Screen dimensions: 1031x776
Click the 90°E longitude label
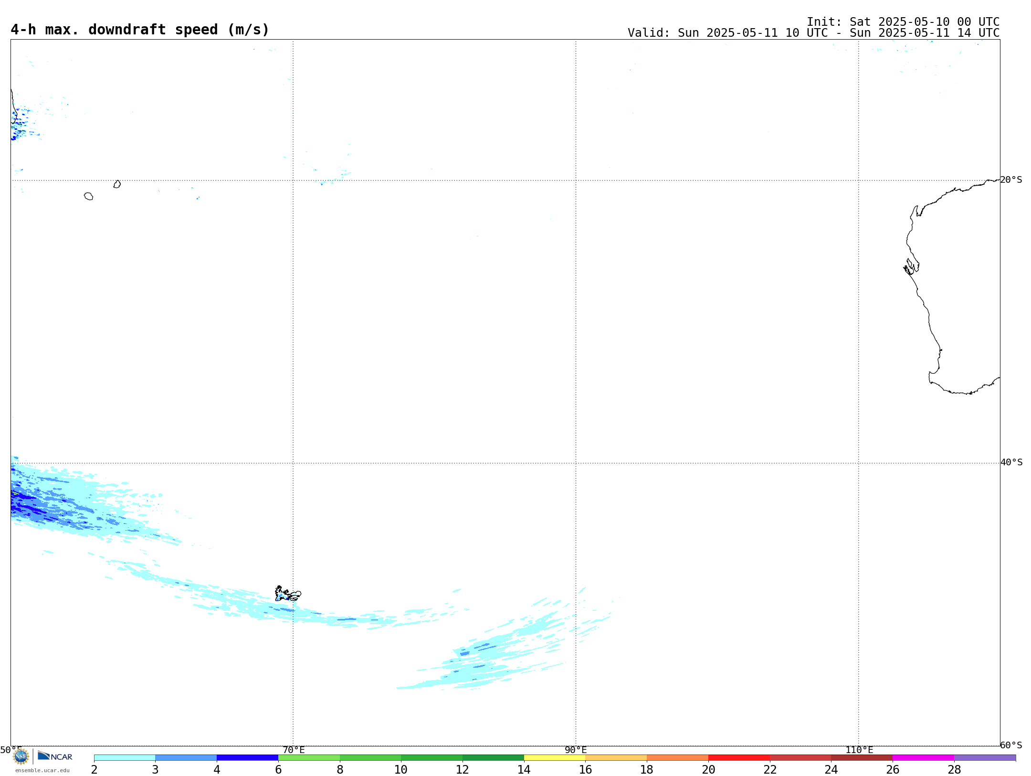point(576,750)
